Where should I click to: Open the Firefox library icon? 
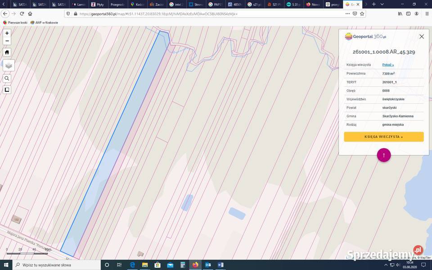click(x=400, y=13)
